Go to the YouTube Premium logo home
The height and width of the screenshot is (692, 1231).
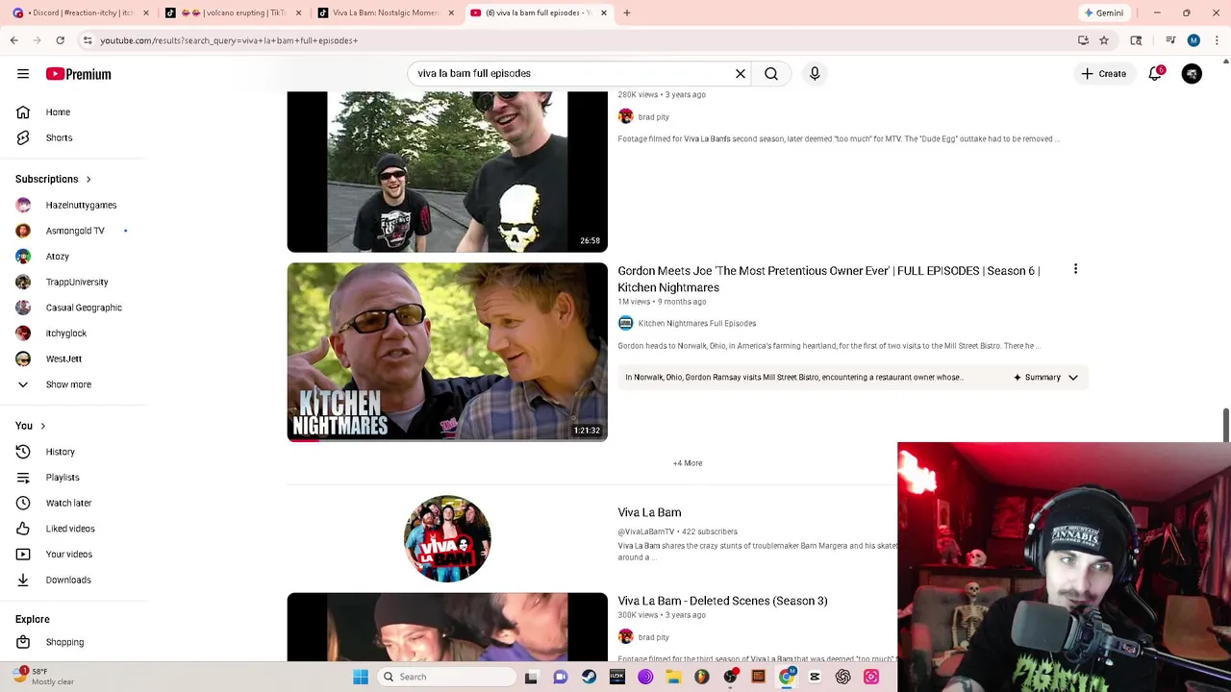tap(78, 74)
